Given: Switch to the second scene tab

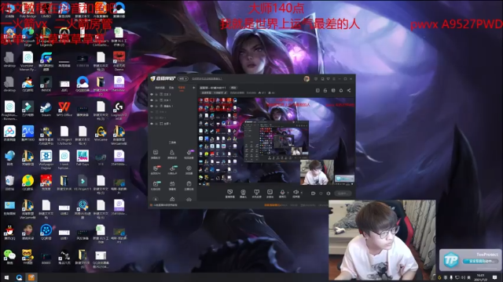Looking at the screenshot, I should click(x=171, y=88).
